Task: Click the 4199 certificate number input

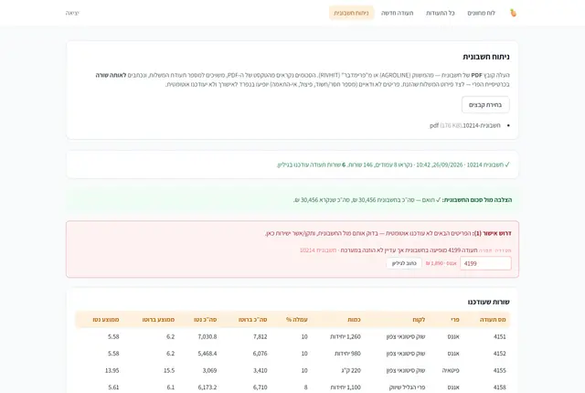Action: pos(485,263)
